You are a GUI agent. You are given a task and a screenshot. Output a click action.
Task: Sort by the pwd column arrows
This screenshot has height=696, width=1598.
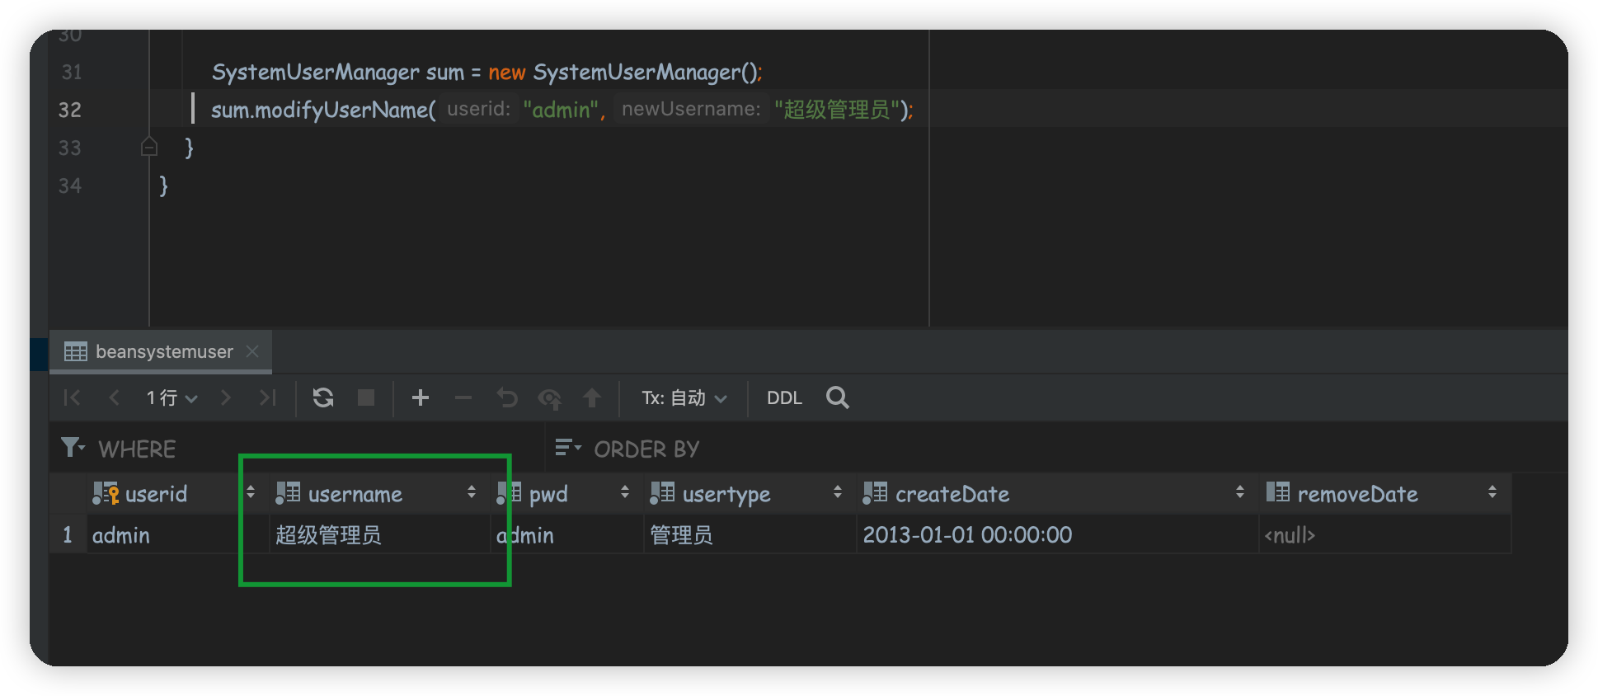625,493
